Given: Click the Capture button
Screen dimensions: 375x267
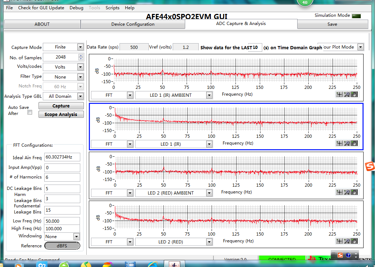Looking at the screenshot, I should click(x=61, y=106).
